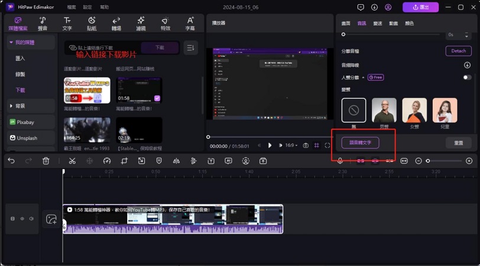Open the 16:9 aspect ratio dropdown

[292, 145]
